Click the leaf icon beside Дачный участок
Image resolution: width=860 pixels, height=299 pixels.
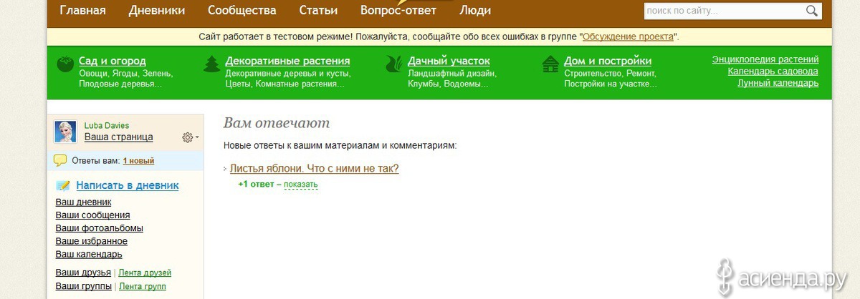point(395,64)
